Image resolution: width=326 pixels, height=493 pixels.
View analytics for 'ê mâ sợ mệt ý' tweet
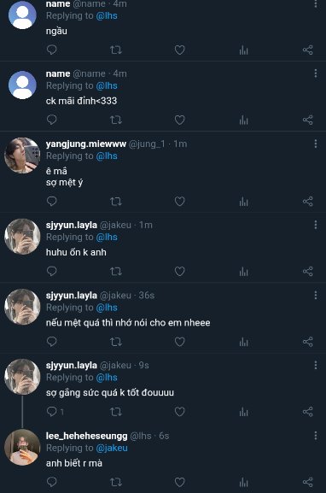pyautogui.click(x=244, y=202)
